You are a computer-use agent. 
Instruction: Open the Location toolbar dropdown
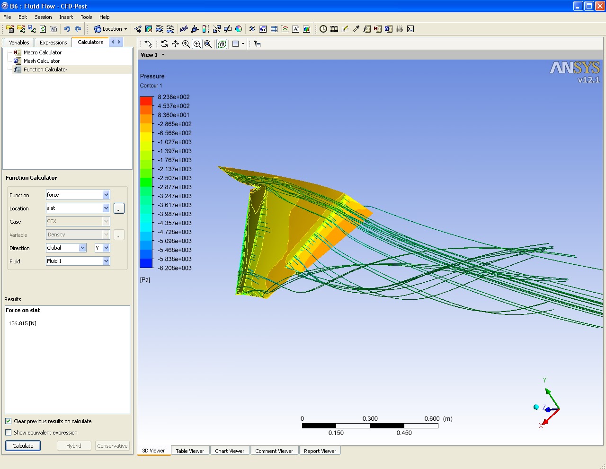click(111, 29)
